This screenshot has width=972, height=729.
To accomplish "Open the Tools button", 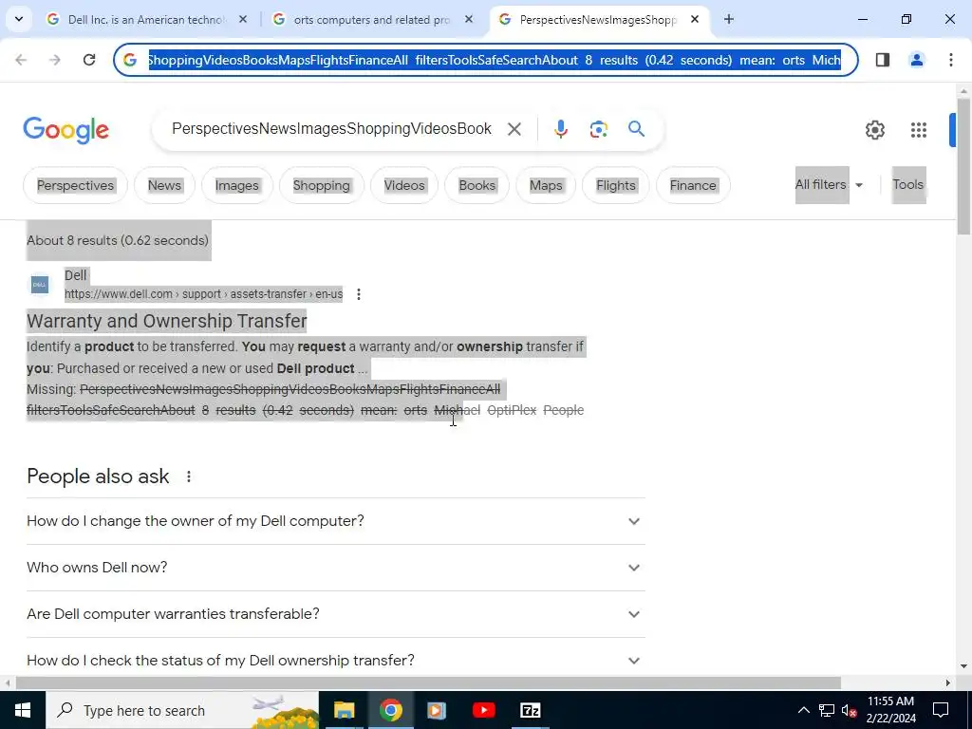I will (908, 185).
